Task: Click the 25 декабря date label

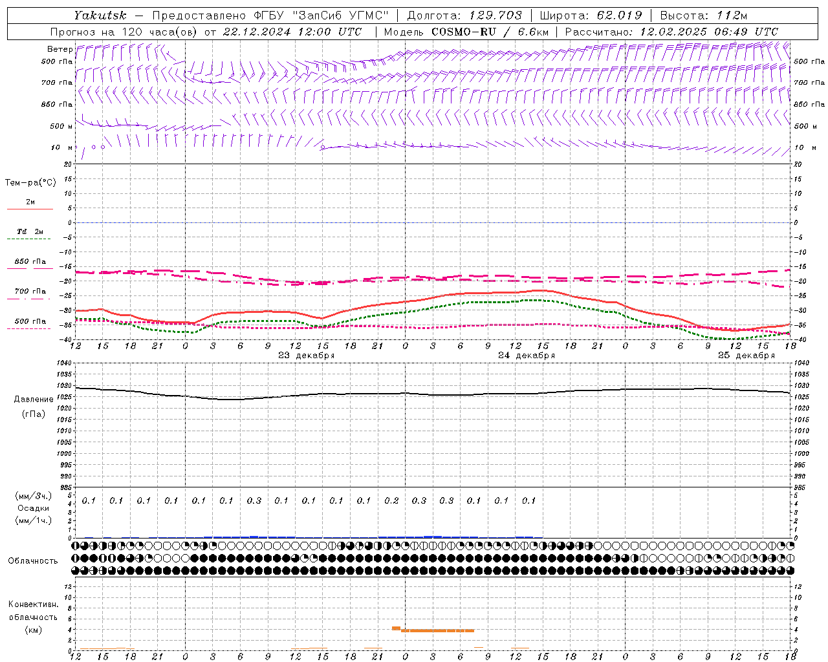Action: 746,356
